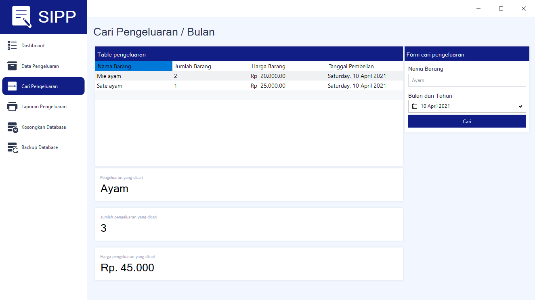Go to Laporan Pengeluaran menu label

point(44,107)
